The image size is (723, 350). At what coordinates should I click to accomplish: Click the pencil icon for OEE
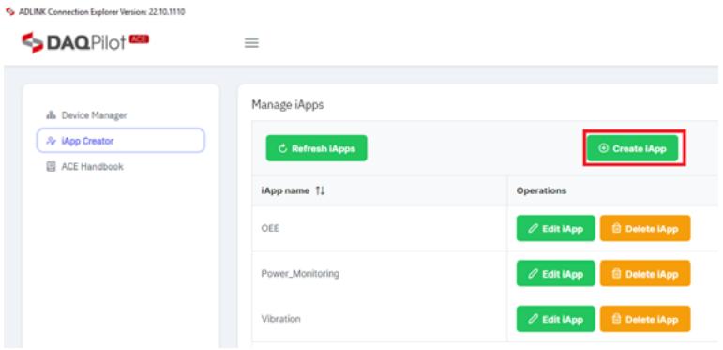[533, 229]
